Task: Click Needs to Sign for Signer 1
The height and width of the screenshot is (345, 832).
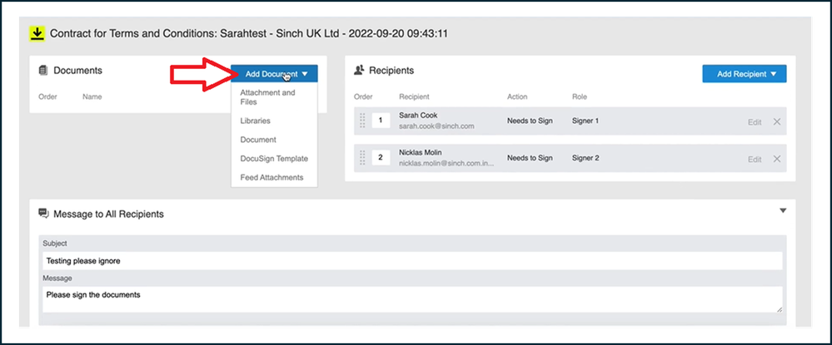Action: coord(530,121)
